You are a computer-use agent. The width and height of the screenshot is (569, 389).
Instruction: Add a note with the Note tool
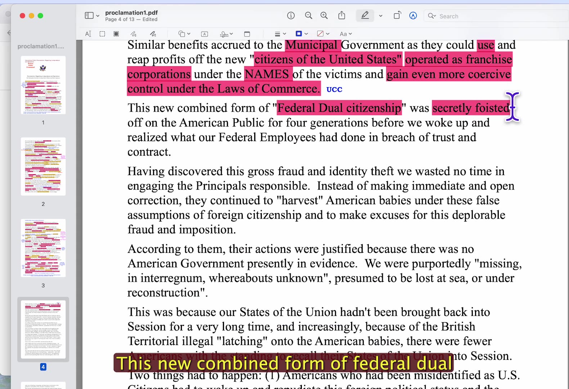[247, 34]
